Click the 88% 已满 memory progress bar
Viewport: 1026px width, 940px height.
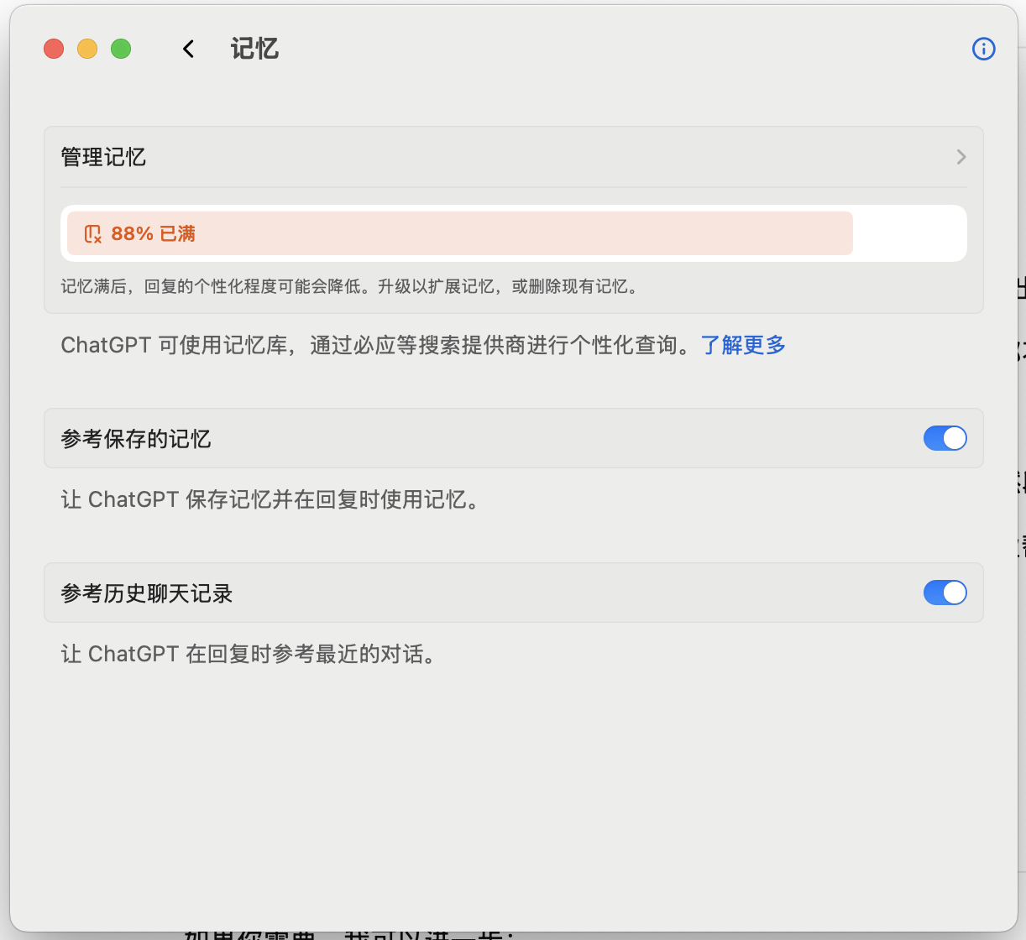[x=458, y=233]
